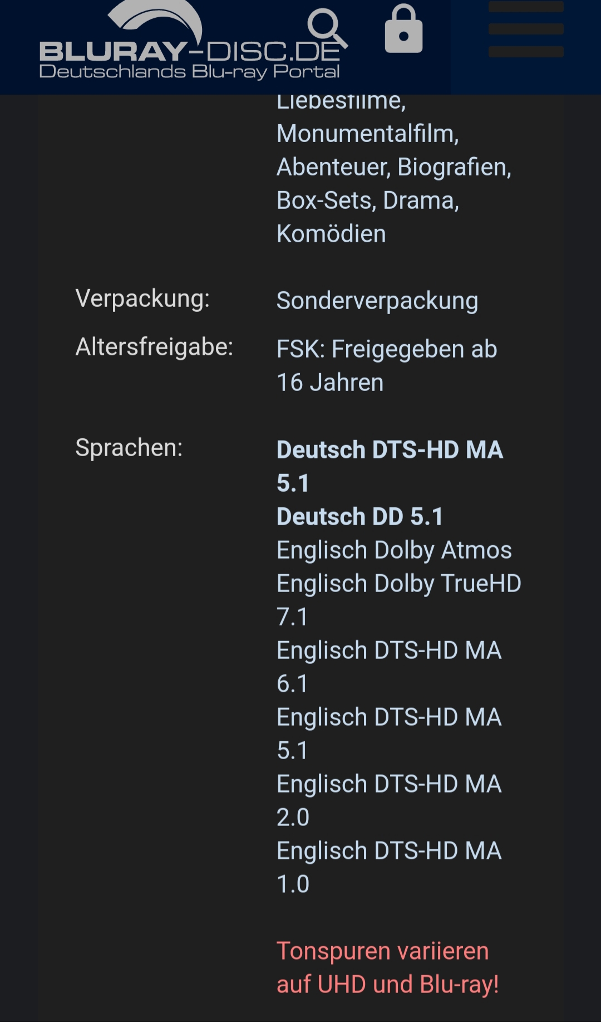This screenshot has width=601, height=1022.
Task: Click the Deutsch DD 5.1 entry
Action: (359, 517)
